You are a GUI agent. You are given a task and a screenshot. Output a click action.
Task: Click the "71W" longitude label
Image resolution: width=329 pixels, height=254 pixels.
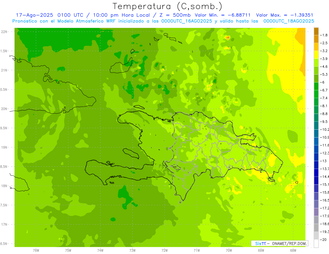click(x=197, y=250)
